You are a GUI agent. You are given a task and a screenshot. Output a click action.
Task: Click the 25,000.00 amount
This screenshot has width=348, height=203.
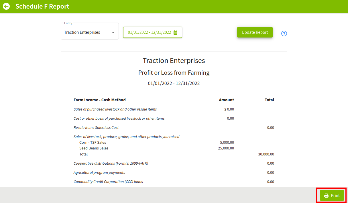(x=226, y=148)
